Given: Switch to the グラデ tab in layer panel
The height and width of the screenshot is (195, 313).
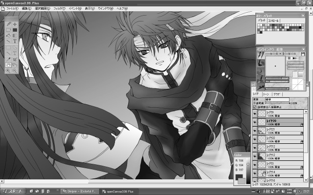Looking at the screenshot, I should click(x=277, y=94).
